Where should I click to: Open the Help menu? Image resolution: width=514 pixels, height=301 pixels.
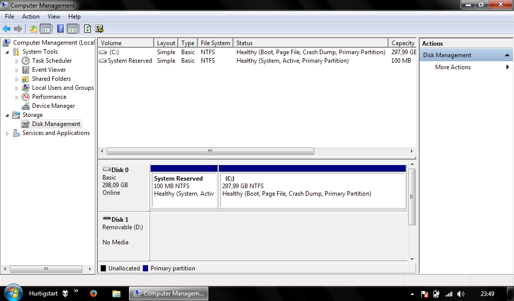click(x=74, y=17)
